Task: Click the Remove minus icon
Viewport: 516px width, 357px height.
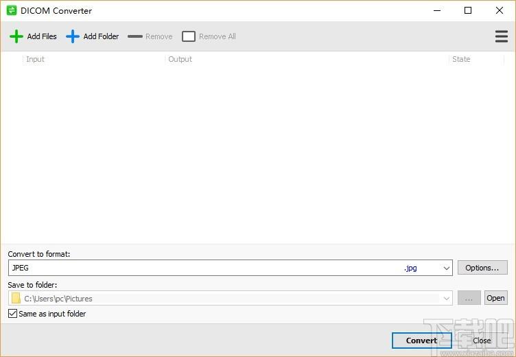Action: (135, 36)
